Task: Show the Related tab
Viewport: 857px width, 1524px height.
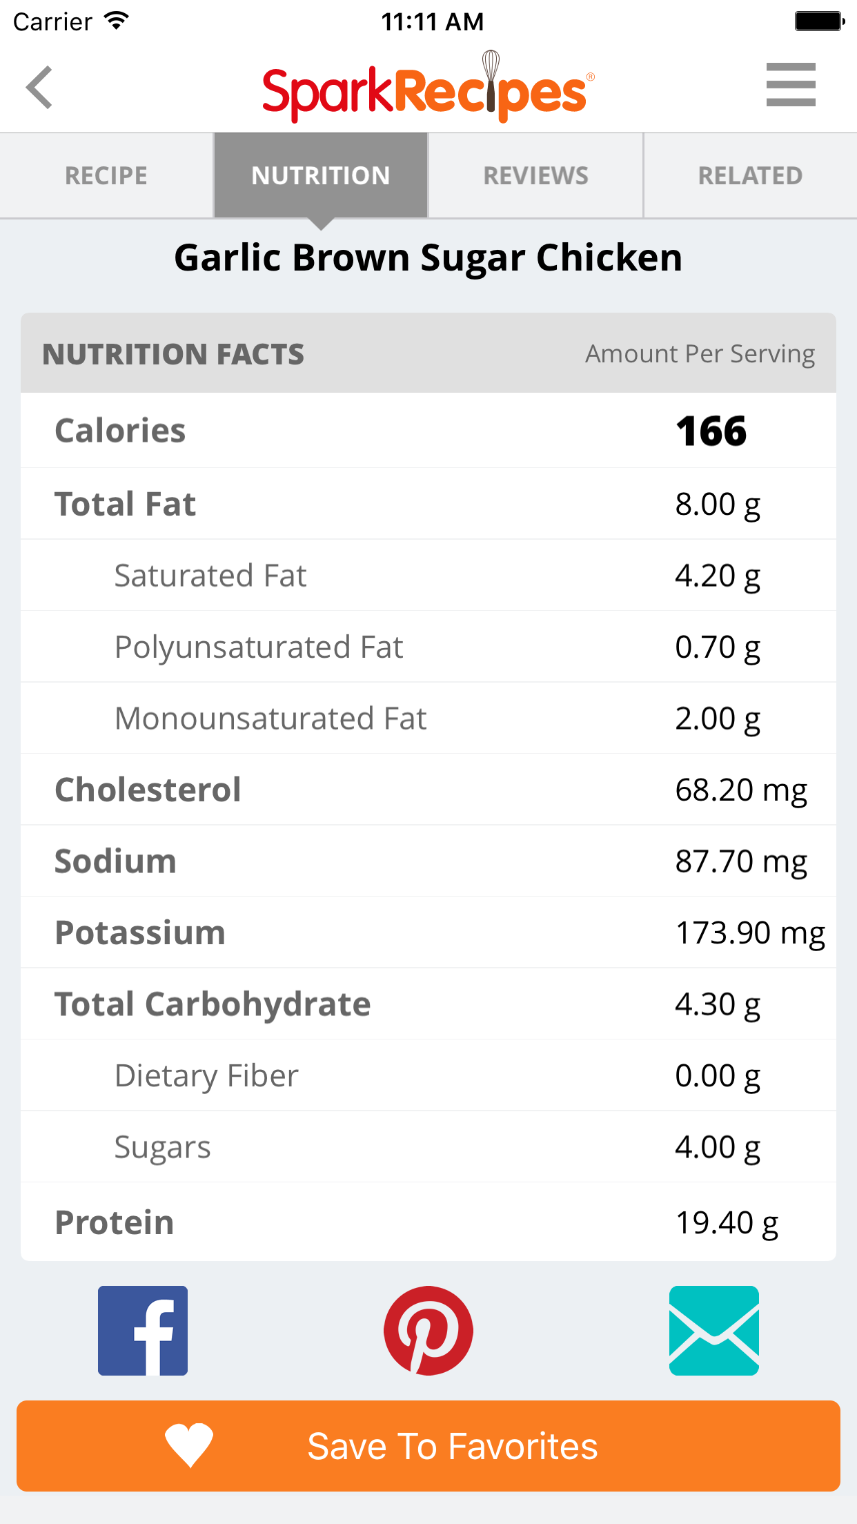Action: (x=750, y=175)
